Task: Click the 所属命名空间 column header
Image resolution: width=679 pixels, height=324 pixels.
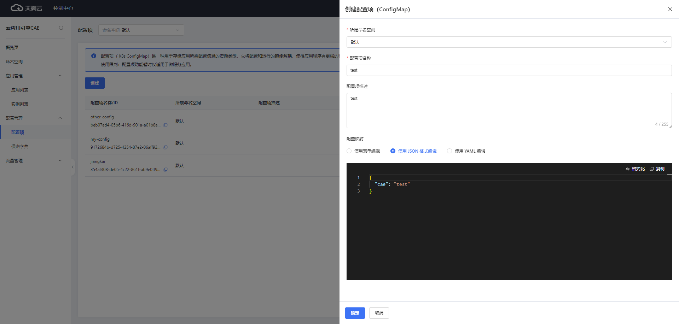Action: click(188, 103)
